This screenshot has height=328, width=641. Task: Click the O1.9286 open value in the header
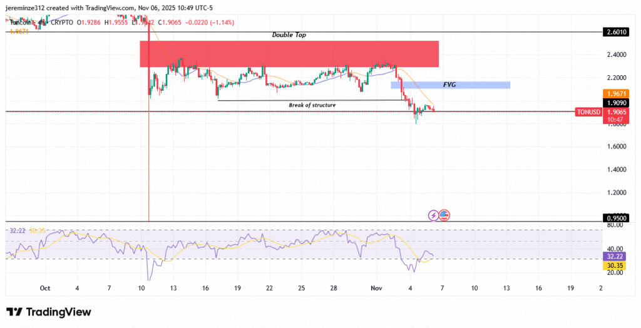[x=89, y=23]
